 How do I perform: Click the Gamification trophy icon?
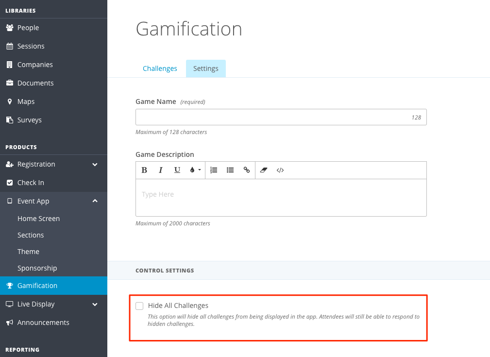coord(10,286)
